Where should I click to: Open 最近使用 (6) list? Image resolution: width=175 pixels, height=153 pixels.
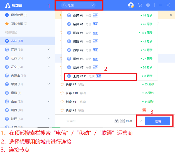[x=27, y=15]
